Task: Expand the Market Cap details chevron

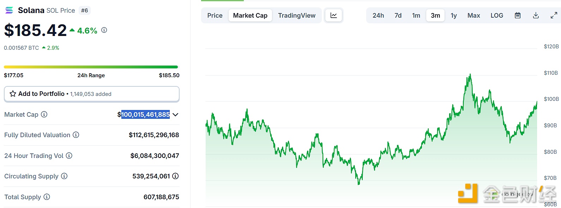Action: (176, 115)
